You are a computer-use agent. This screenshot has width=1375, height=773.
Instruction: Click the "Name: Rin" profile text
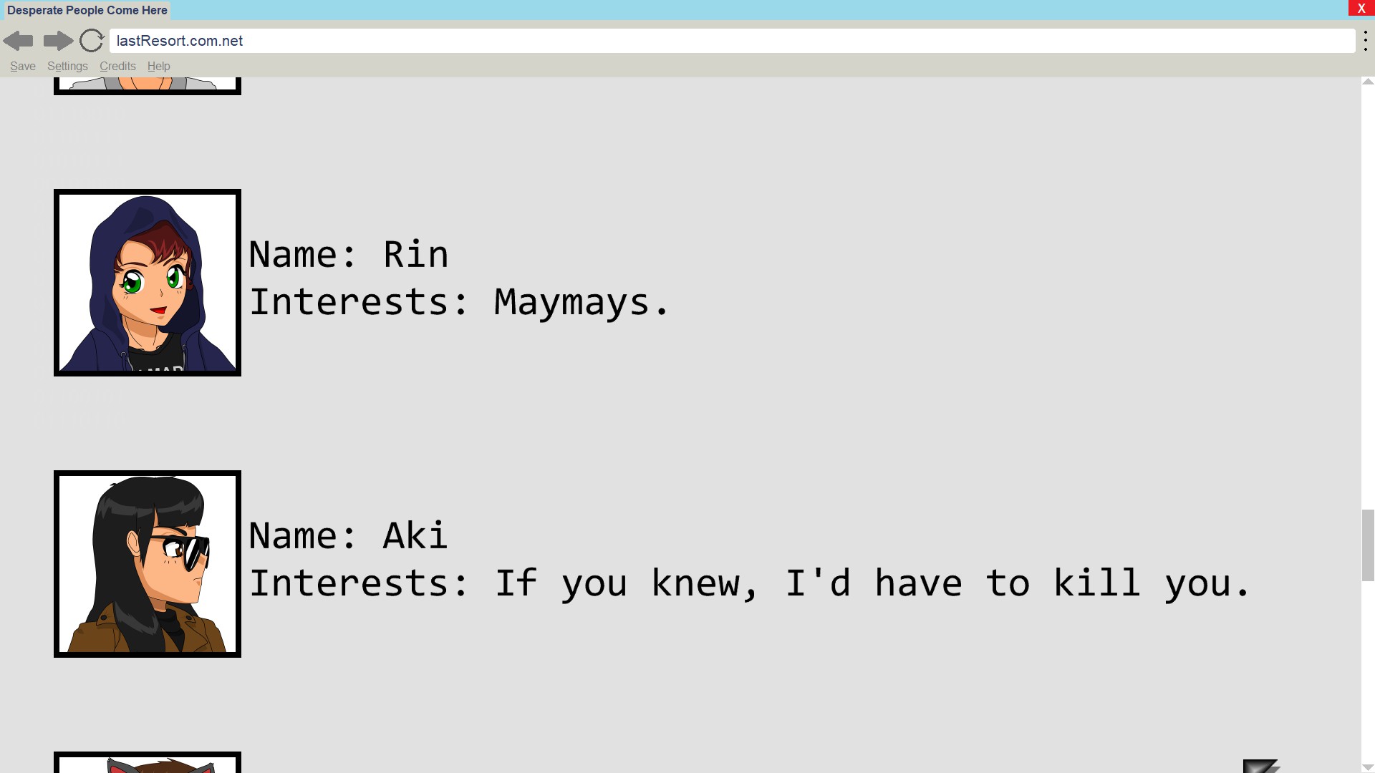click(x=349, y=255)
